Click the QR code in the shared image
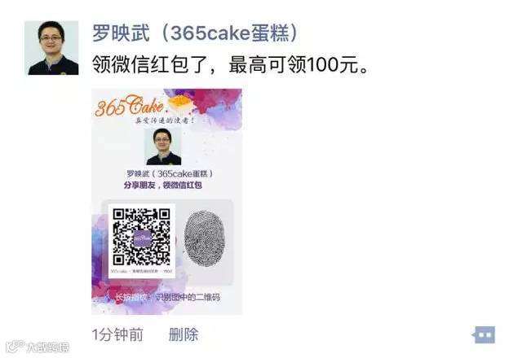The width and height of the screenshot is (522, 358). [x=142, y=237]
